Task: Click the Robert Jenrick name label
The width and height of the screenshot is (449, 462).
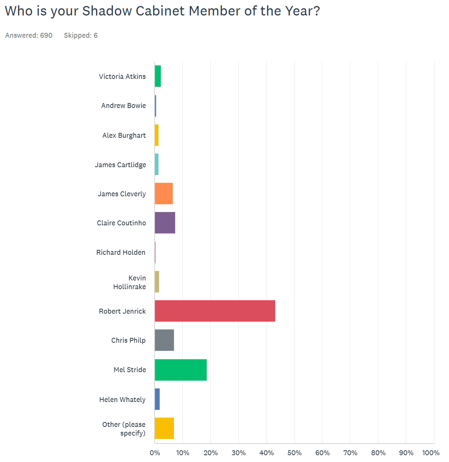Action: pos(122,311)
